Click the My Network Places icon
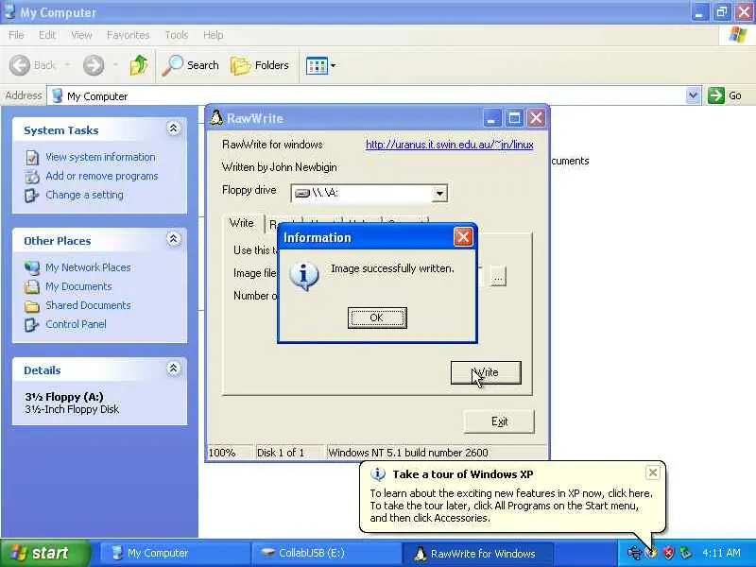Image resolution: width=756 pixels, height=567 pixels. 32,267
